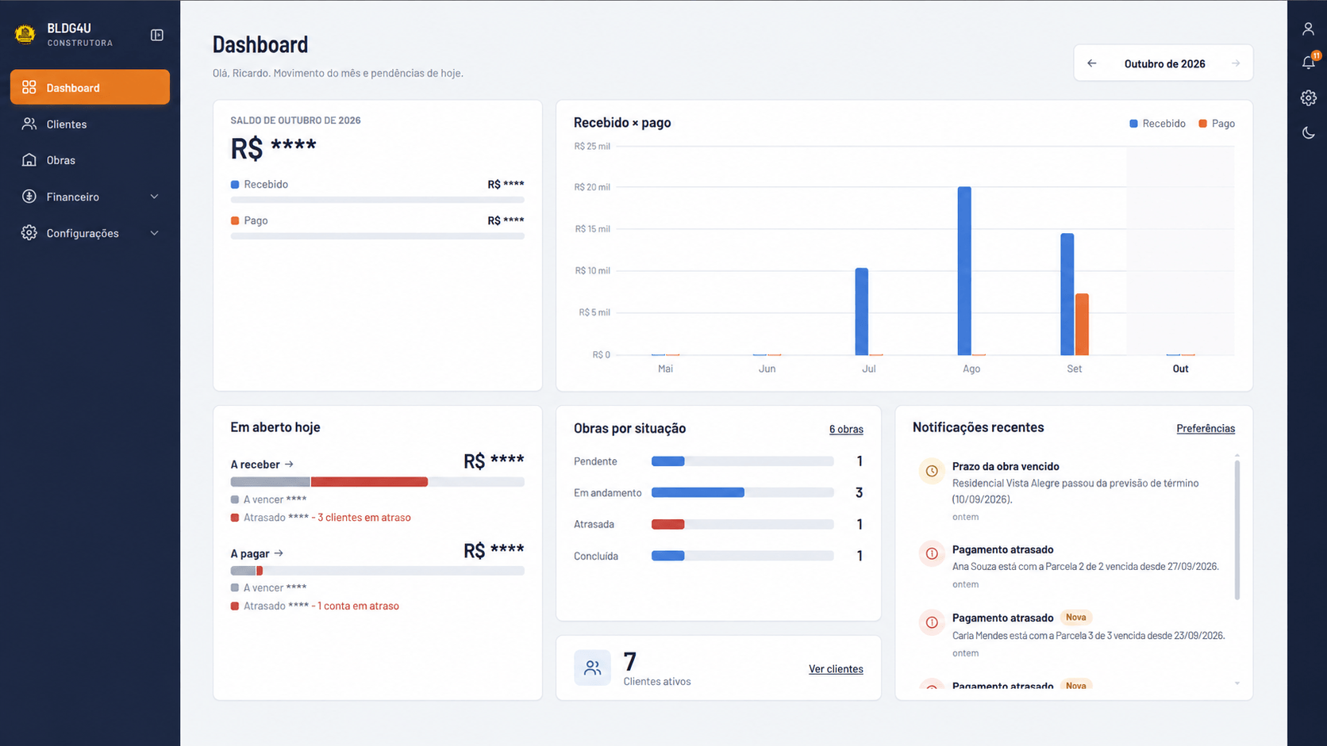Click the 6 obras link

(x=846, y=429)
